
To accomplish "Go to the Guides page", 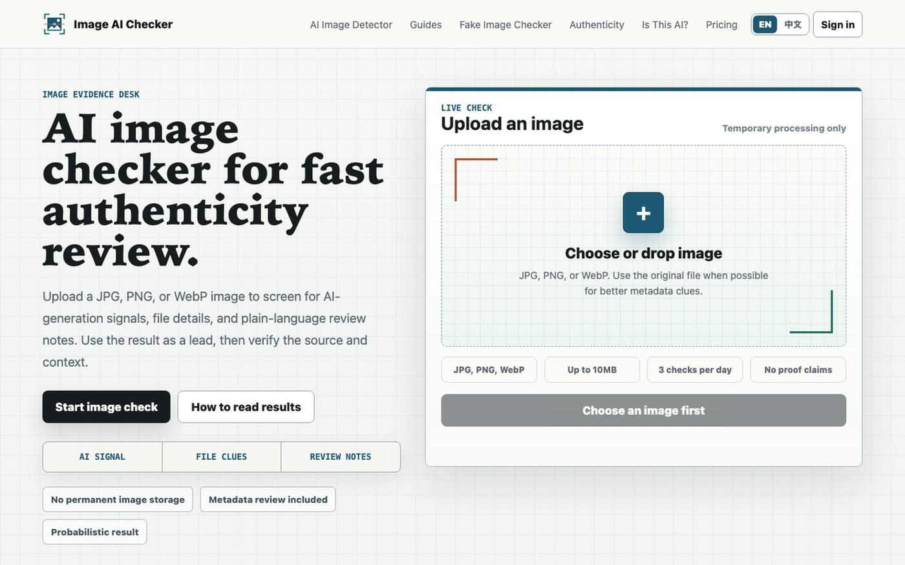I will coord(426,25).
